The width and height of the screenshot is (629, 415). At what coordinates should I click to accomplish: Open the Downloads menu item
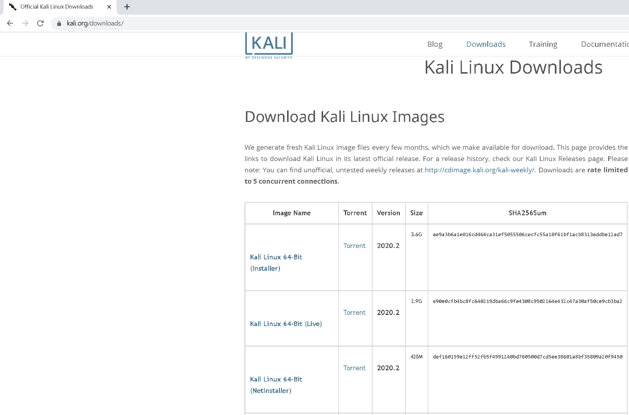tap(486, 44)
